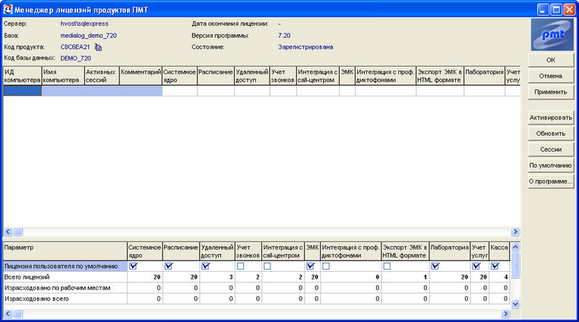Click upper table Удаленный доступ column header

click(252, 76)
